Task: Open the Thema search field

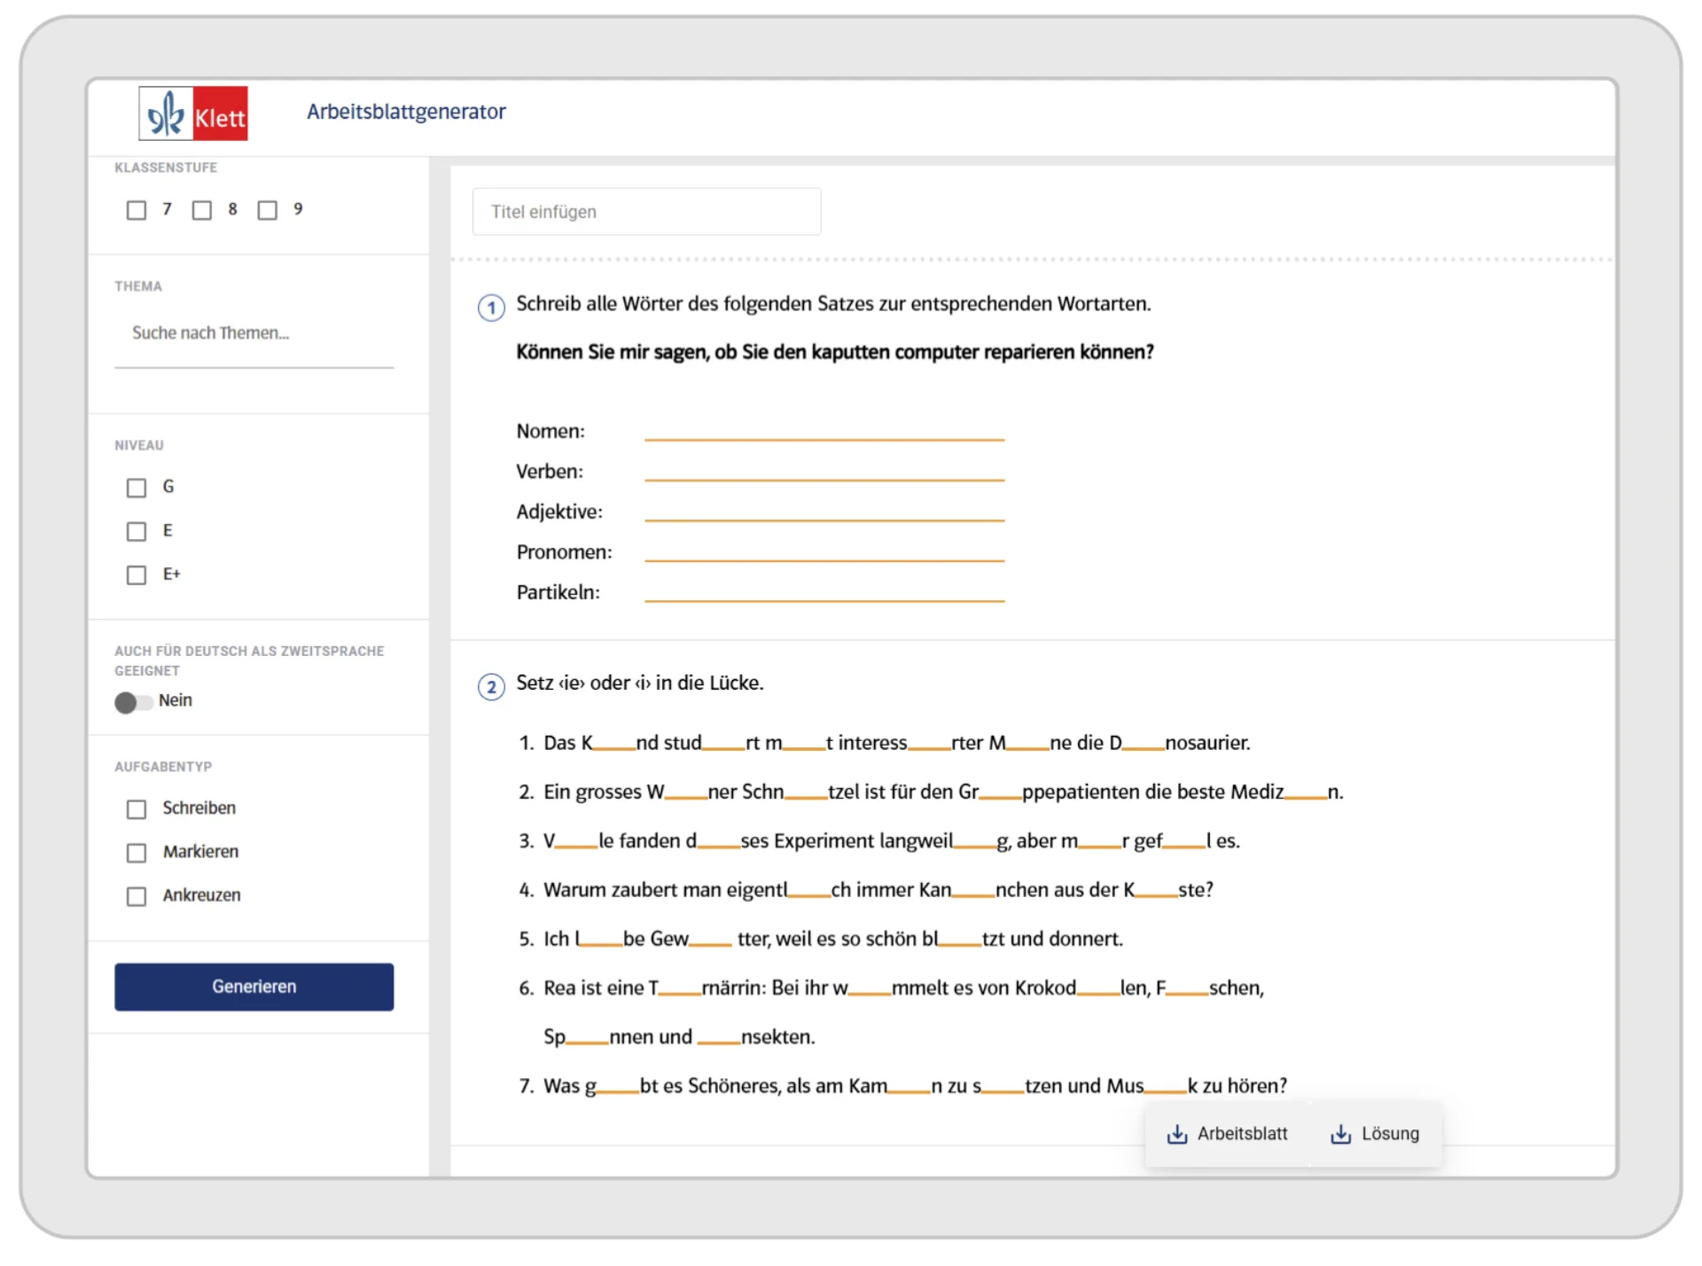Action: tap(254, 333)
